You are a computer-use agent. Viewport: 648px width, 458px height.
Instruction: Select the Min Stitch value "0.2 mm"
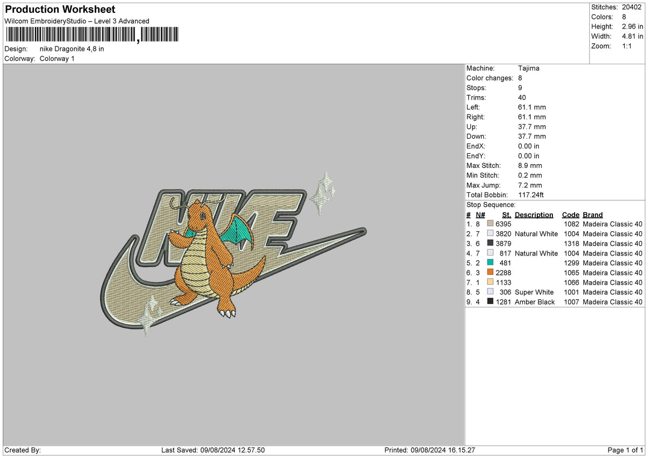click(x=530, y=175)
